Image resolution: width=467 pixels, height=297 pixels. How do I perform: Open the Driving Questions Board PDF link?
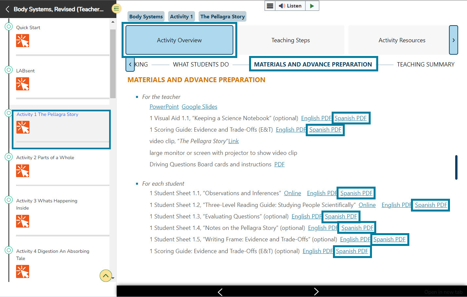tap(279, 164)
